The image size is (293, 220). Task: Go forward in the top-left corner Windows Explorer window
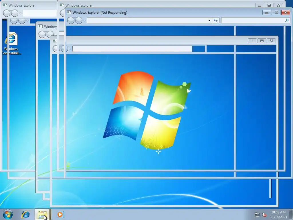pos(15,13)
